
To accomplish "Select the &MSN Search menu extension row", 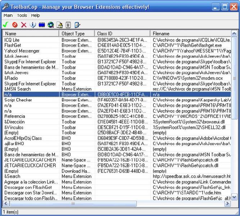I will coord(117,89).
